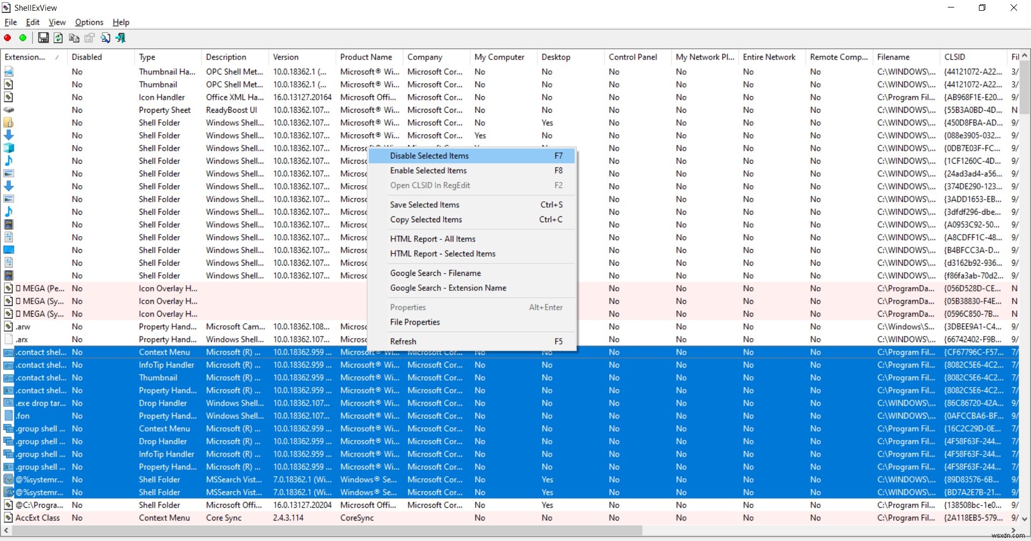1031x541 pixels.
Task: Open the Options menu
Action: pyautogui.click(x=89, y=22)
